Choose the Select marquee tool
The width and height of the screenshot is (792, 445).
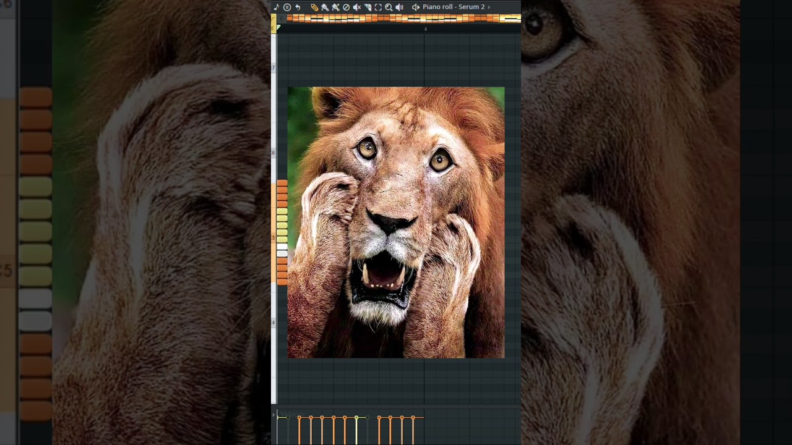(378, 7)
